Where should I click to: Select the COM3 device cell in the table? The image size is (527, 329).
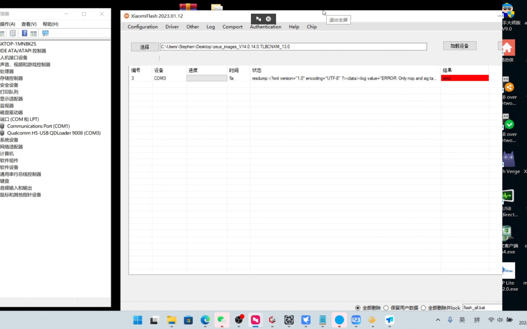click(160, 78)
